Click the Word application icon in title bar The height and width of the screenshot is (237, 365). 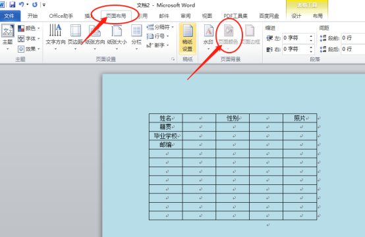[3, 5]
